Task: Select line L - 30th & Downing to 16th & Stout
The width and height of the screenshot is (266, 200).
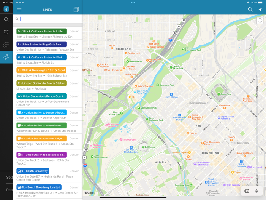Action: click(x=41, y=70)
